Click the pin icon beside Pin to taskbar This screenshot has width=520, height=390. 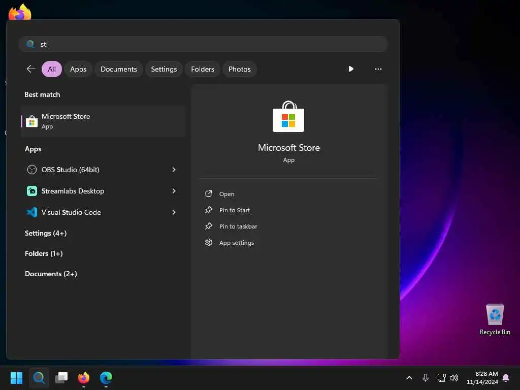tap(209, 226)
